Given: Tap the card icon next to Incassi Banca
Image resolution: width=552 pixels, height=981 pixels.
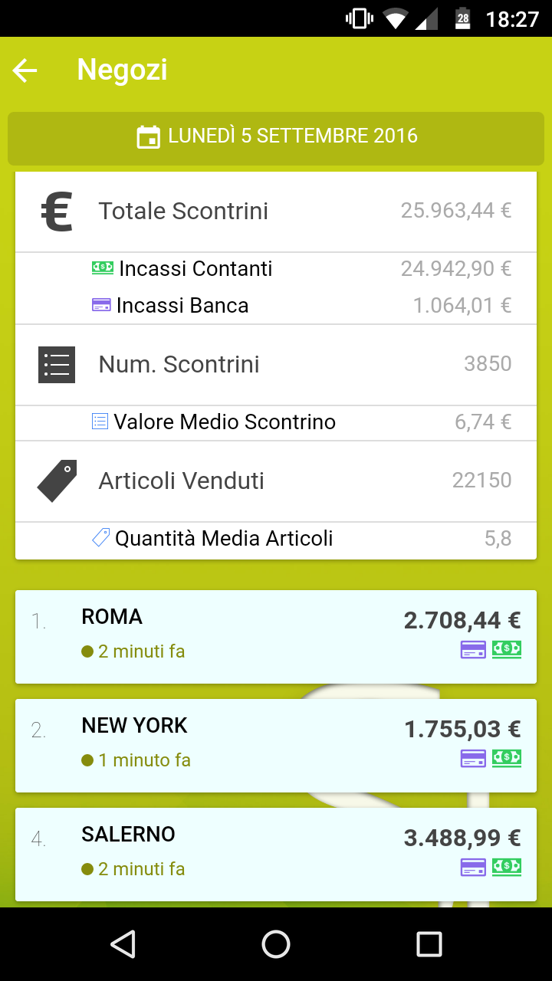Looking at the screenshot, I should point(101,305).
